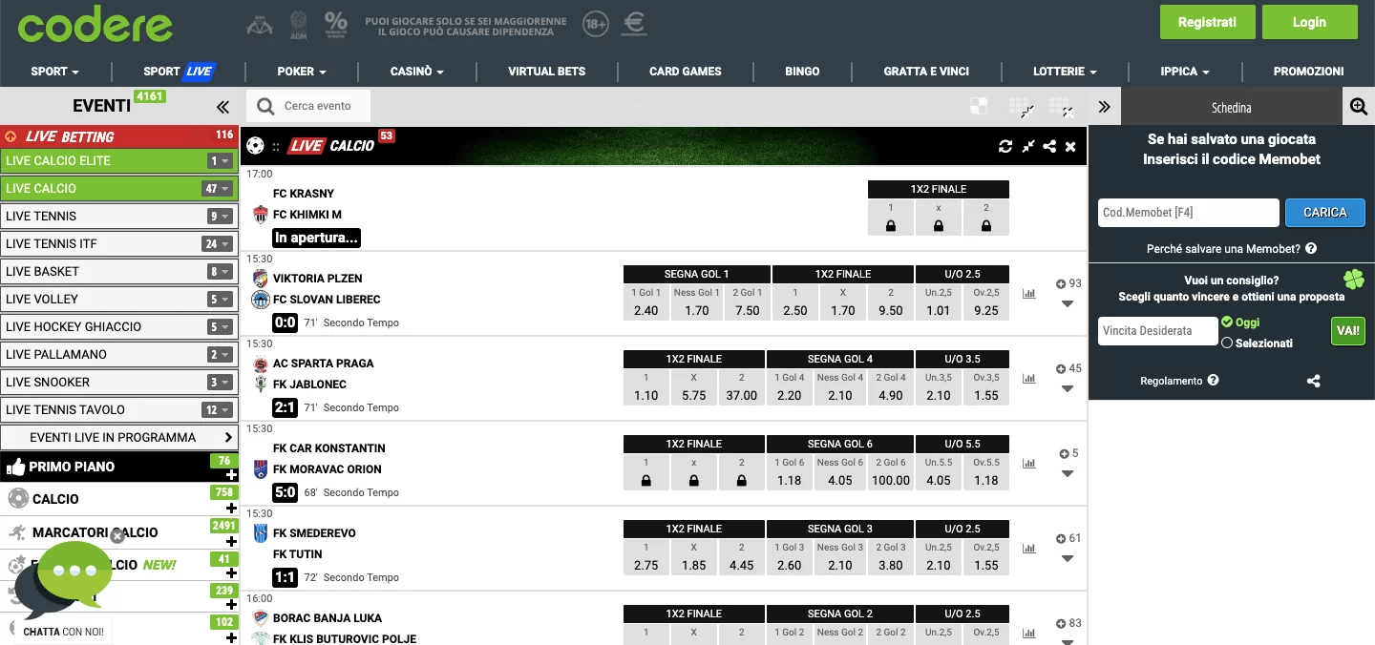The height and width of the screenshot is (645, 1375).
Task: Expand more markets under AC Sparta Praga match
Action: (x=1068, y=389)
